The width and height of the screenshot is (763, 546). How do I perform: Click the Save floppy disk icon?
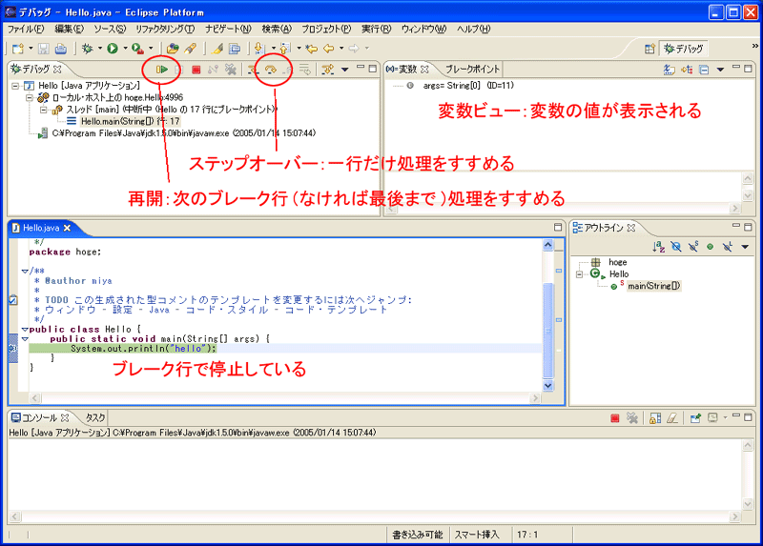point(44,49)
